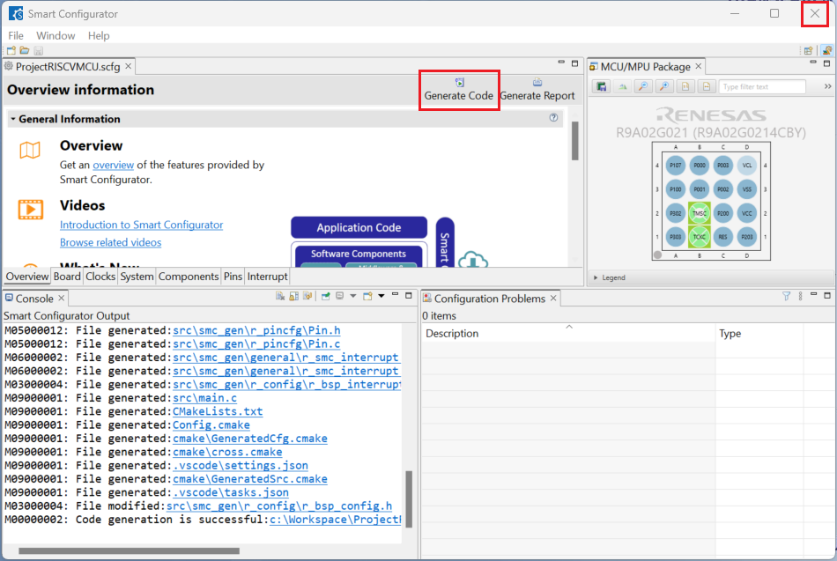Open help for General Information
This screenshot has height=561, width=837.
pyautogui.click(x=553, y=117)
